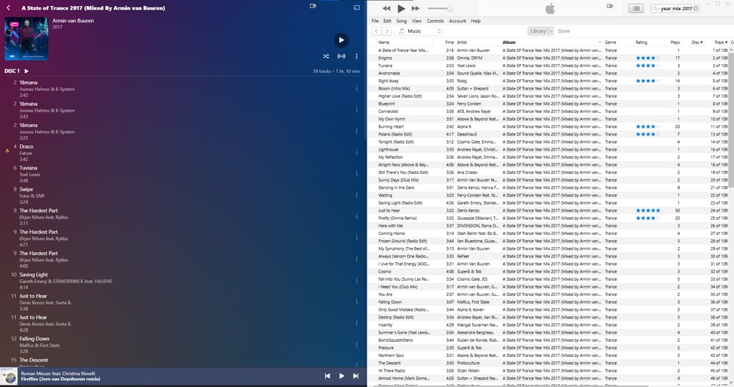Screen dimensions: 734x387
Task: Open options menu for the Draco track
Action: pos(356,152)
